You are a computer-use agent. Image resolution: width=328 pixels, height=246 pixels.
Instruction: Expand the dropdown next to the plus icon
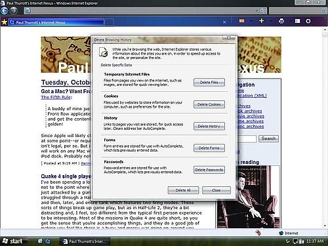click(271, 21)
